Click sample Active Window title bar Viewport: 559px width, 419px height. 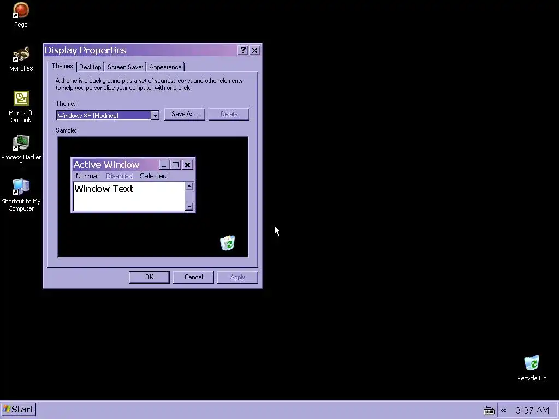click(x=115, y=165)
